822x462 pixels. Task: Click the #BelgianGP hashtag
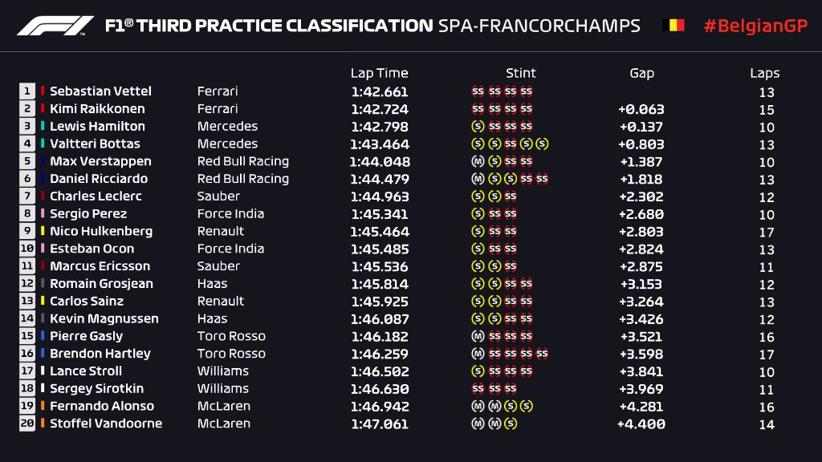tap(755, 26)
